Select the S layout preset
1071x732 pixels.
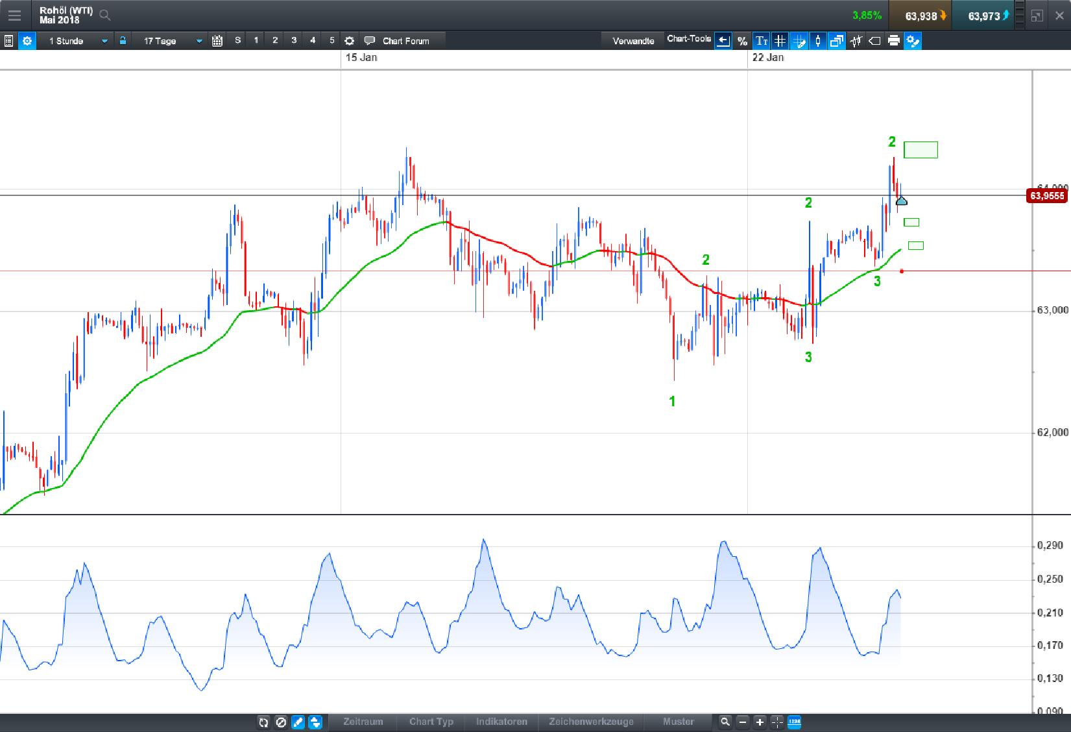click(237, 41)
